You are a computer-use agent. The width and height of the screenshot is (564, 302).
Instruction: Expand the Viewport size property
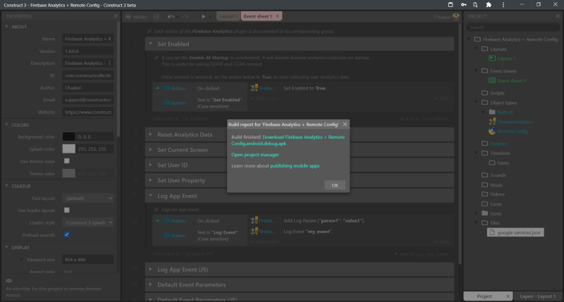pos(21,259)
